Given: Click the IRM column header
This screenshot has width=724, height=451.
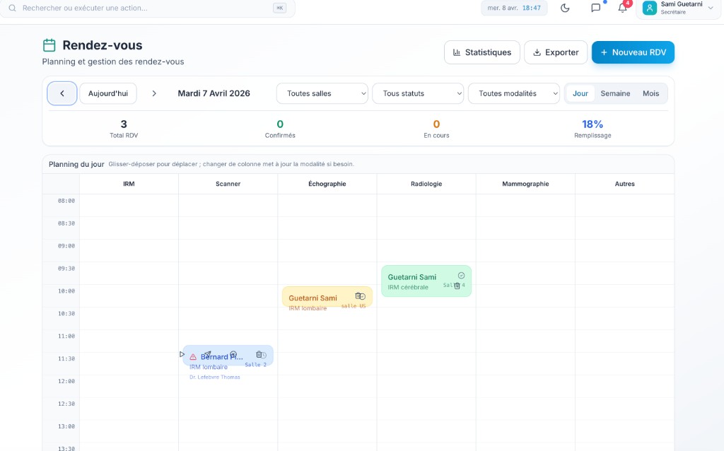Looking at the screenshot, I should (129, 184).
